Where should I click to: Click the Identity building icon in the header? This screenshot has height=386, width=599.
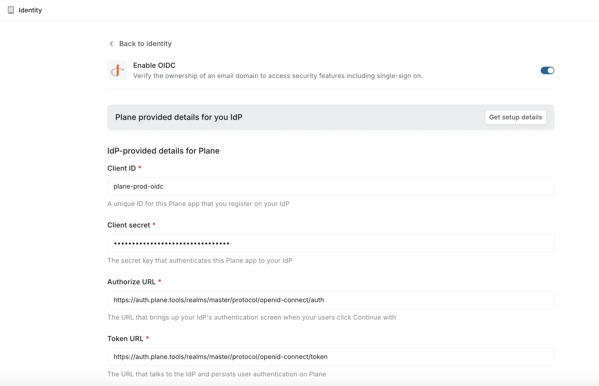(11, 10)
